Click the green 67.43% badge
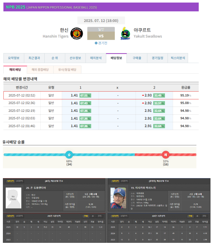214x246 pixels. click(85, 103)
